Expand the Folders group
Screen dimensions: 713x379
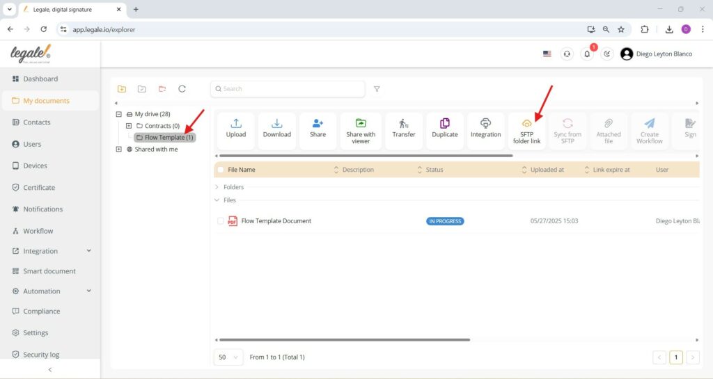coord(217,187)
